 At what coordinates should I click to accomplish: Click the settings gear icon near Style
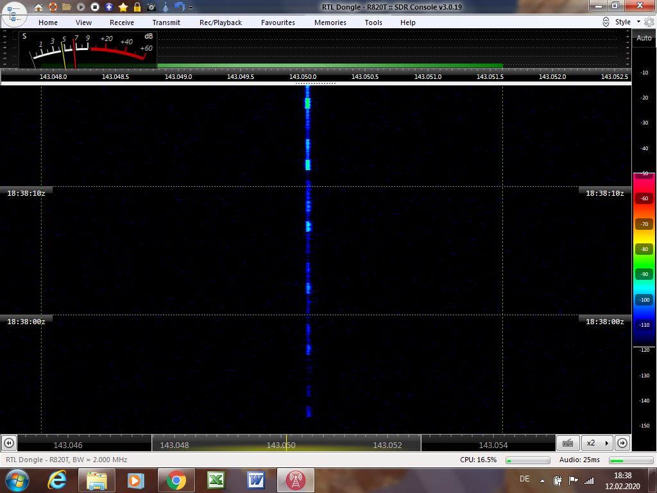pyautogui.click(x=649, y=22)
